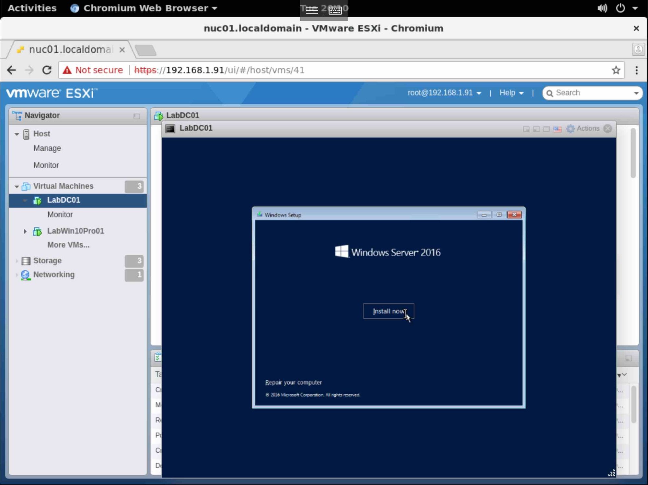This screenshot has height=485, width=648.
Task: Select Virtual Machines in Navigator
Action: (x=63, y=186)
